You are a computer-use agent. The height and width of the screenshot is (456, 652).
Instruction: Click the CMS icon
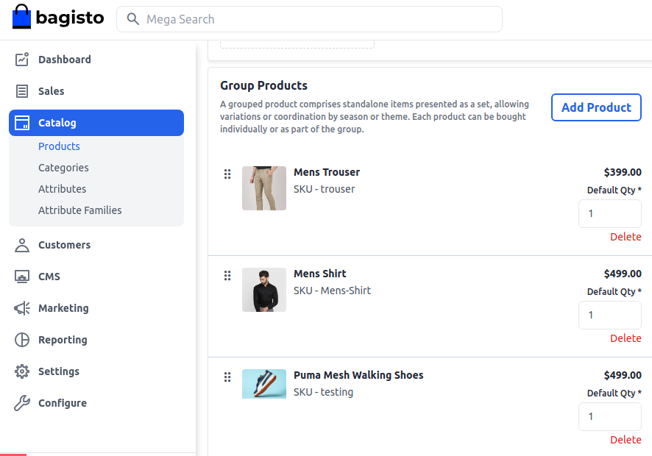pyautogui.click(x=22, y=277)
